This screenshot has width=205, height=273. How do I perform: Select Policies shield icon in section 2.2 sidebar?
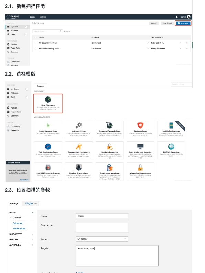8,108
